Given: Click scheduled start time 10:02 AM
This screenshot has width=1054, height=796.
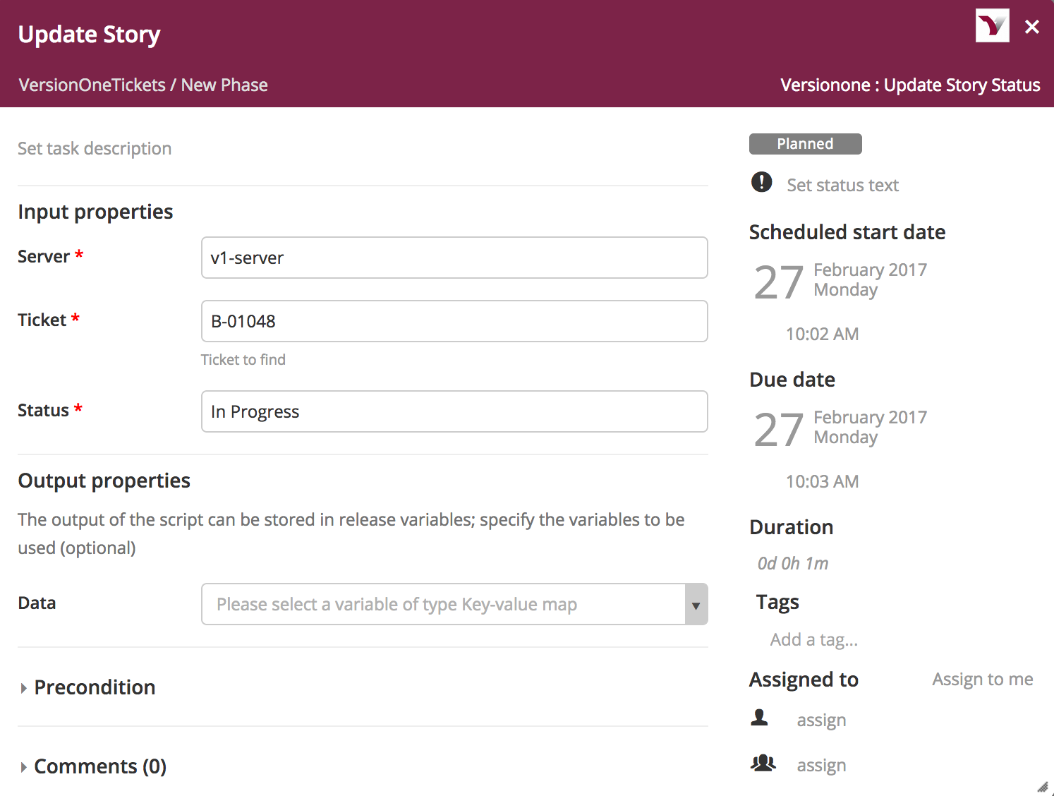Looking at the screenshot, I should 822,334.
